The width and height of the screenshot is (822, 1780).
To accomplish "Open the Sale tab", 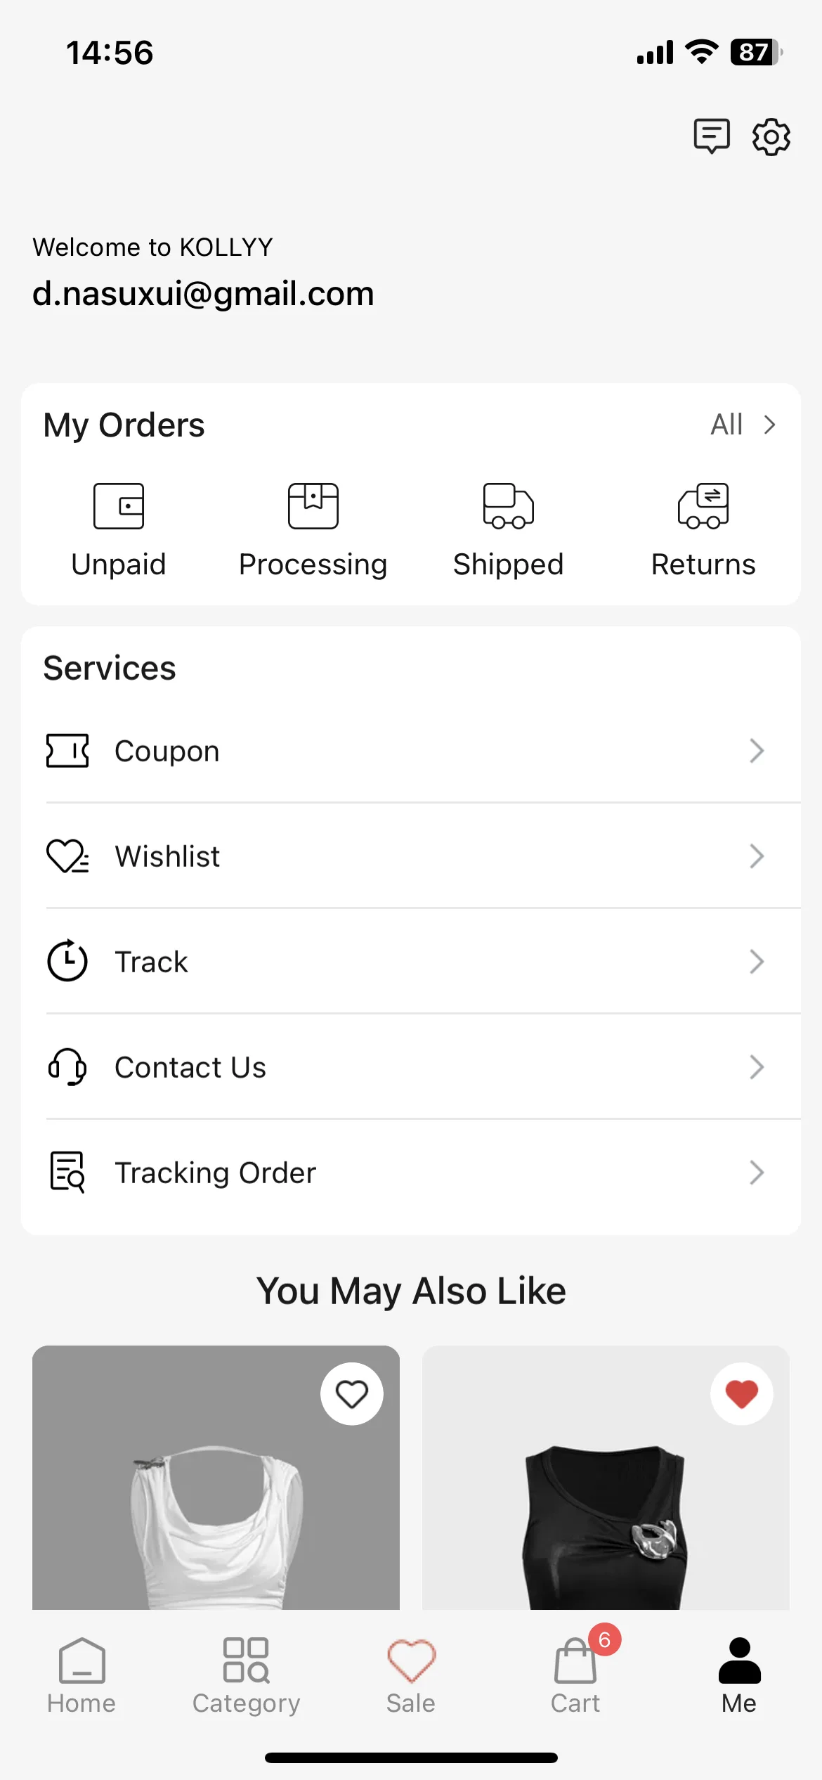I will (x=411, y=1676).
